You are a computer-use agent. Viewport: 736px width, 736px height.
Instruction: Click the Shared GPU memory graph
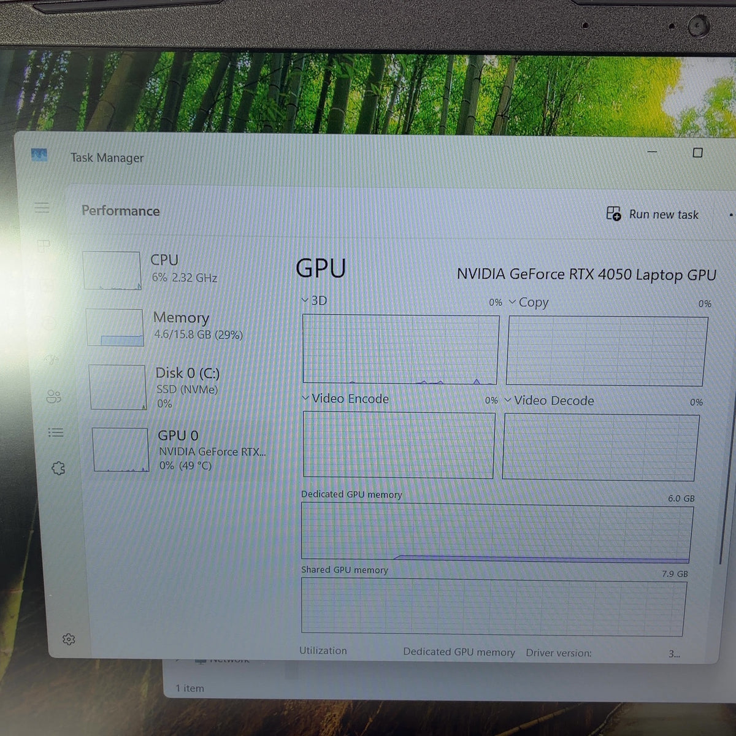[493, 607]
